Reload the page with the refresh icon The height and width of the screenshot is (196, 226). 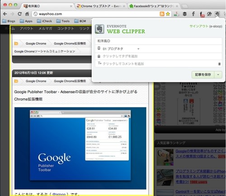[x=19, y=14]
